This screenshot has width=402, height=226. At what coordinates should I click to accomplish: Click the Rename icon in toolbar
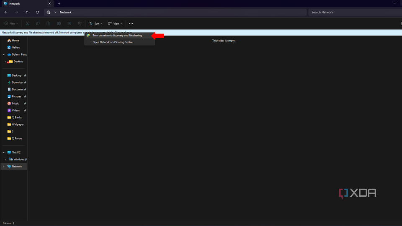coord(59,23)
